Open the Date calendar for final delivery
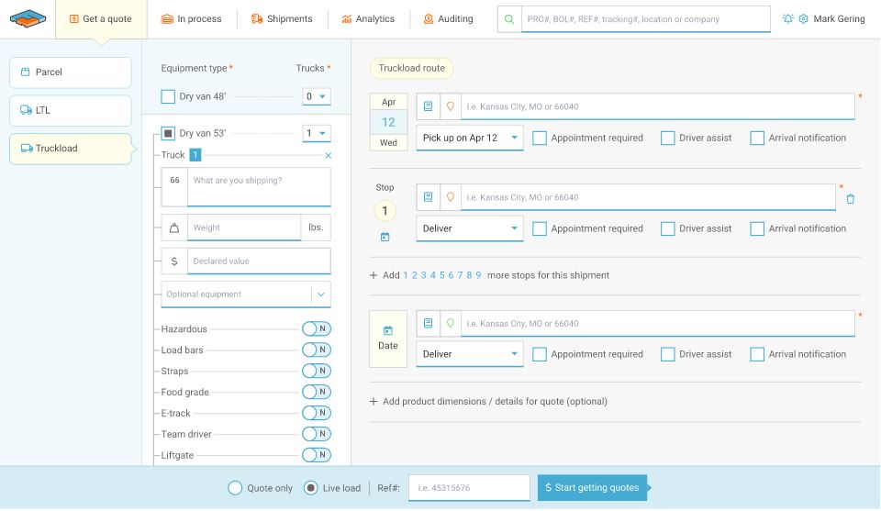Viewport: 881px width, 511px height. click(x=387, y=339)
